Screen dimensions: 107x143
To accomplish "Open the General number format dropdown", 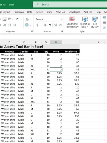I will [61, 19].
